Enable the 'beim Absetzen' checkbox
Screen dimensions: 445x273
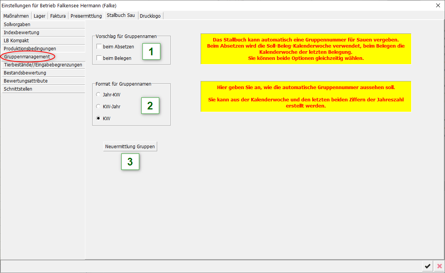point(99,46)
